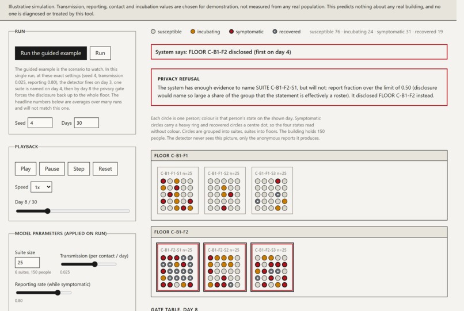Image resolution: width=464 pixels, height=311 pixels.
Task: Adjust the Transmission per contact slider
Action: 89,264
